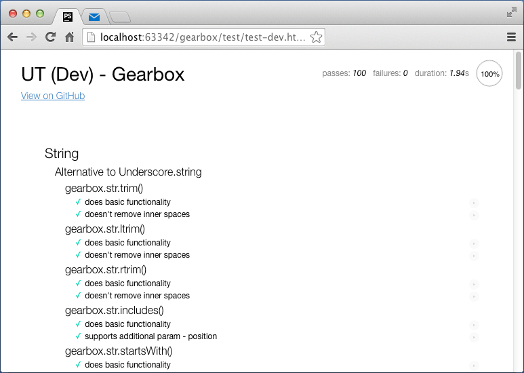Switch to the mail envelope tab
The image size is (524, 373).
(94, 17)
